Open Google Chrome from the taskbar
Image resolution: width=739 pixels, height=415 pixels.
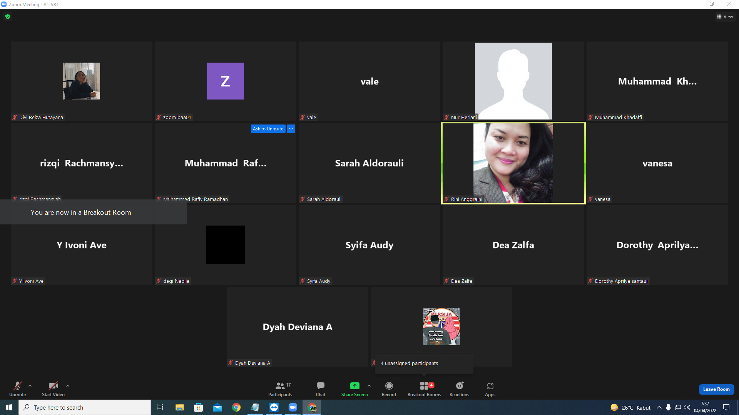pyautogui.click(x=236, y=407)
